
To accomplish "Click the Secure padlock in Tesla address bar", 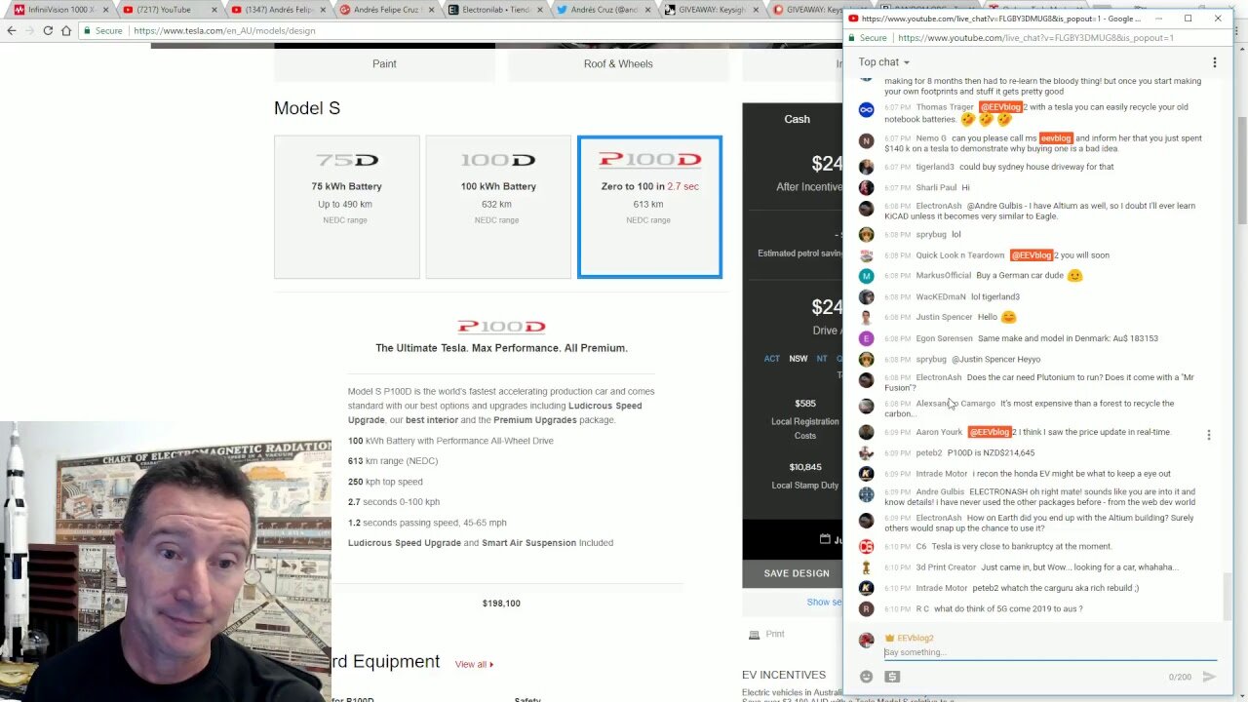I will tap(88, 30).
